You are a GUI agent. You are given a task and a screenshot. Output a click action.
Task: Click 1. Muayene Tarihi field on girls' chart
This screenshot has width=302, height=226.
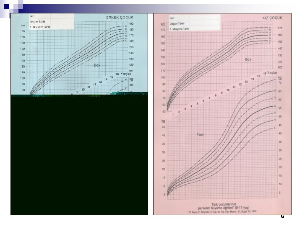pos(195,29)
